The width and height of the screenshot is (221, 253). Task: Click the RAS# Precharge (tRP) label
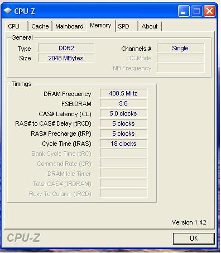(61, 133)
